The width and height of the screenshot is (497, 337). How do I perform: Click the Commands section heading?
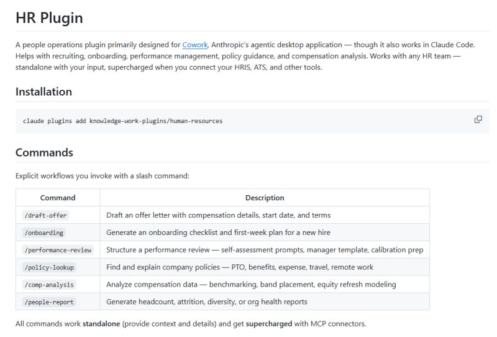[x=44, y=152]
